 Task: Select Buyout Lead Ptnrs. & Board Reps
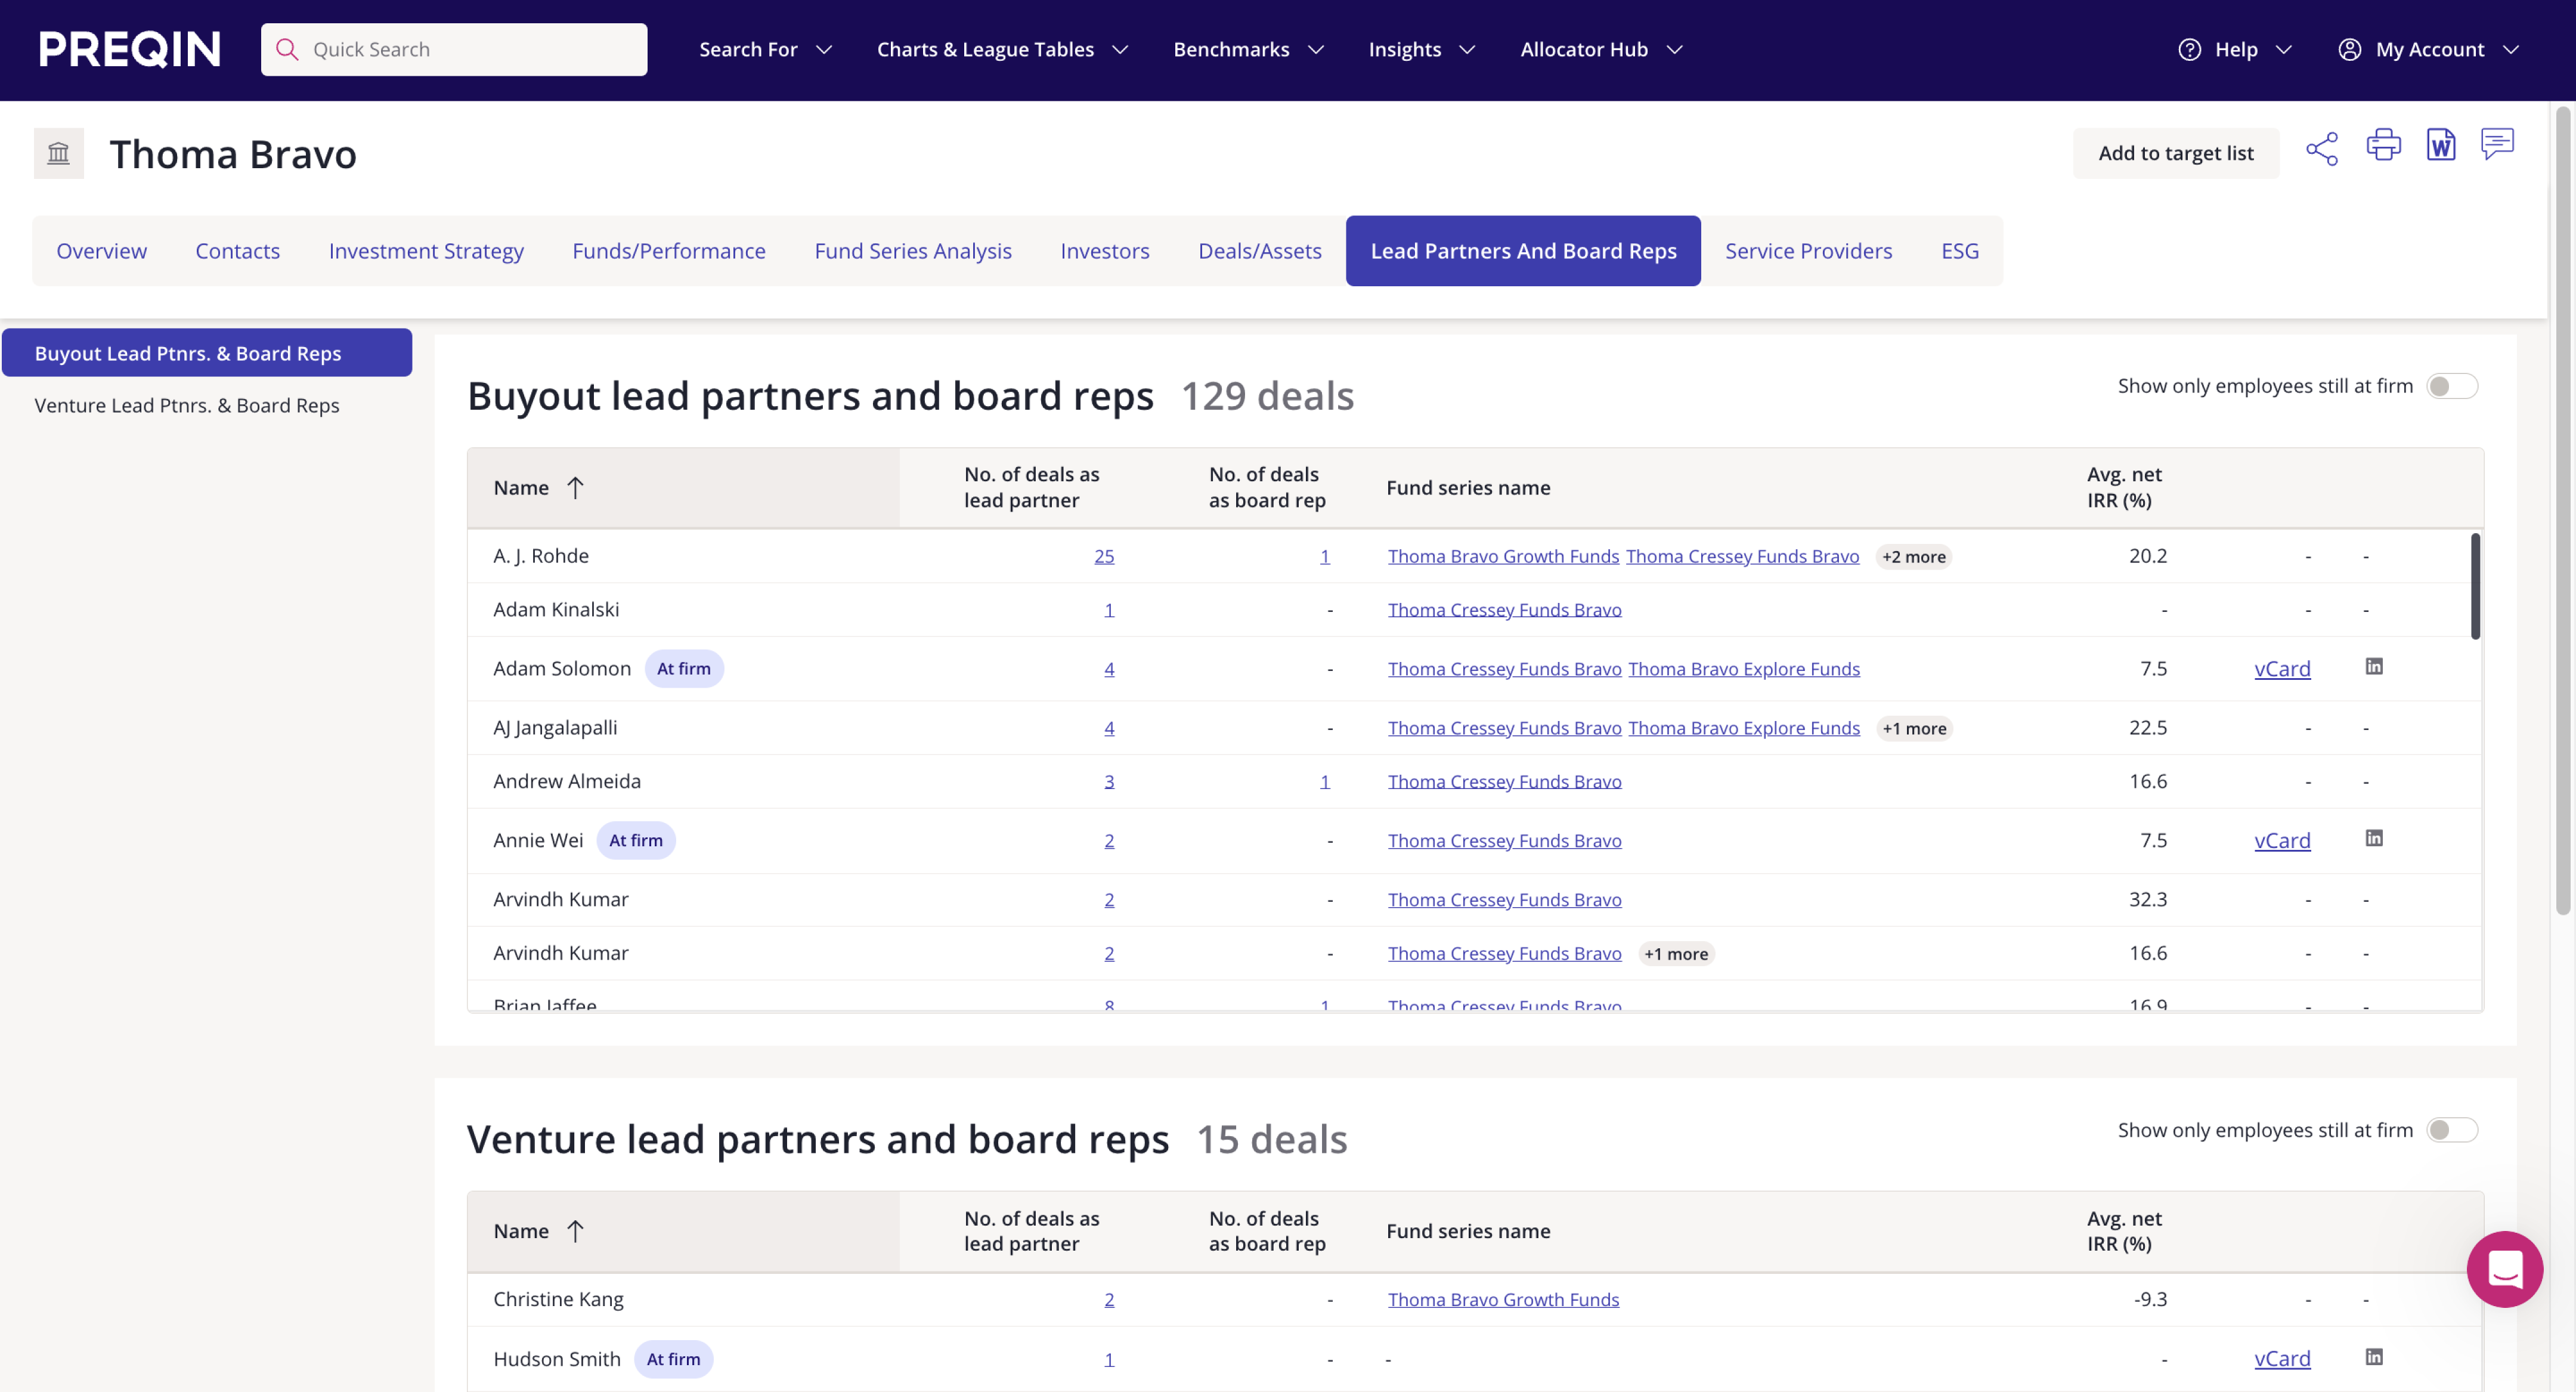[207, 353]
